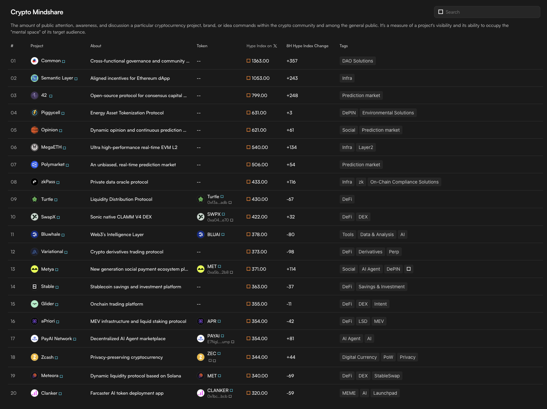Click the Common project logo
Screen dimensions: 547x409
coord(35,61)
